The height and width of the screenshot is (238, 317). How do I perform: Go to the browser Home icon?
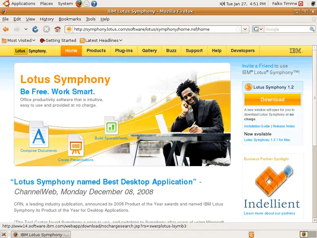(x=57, y=29)
